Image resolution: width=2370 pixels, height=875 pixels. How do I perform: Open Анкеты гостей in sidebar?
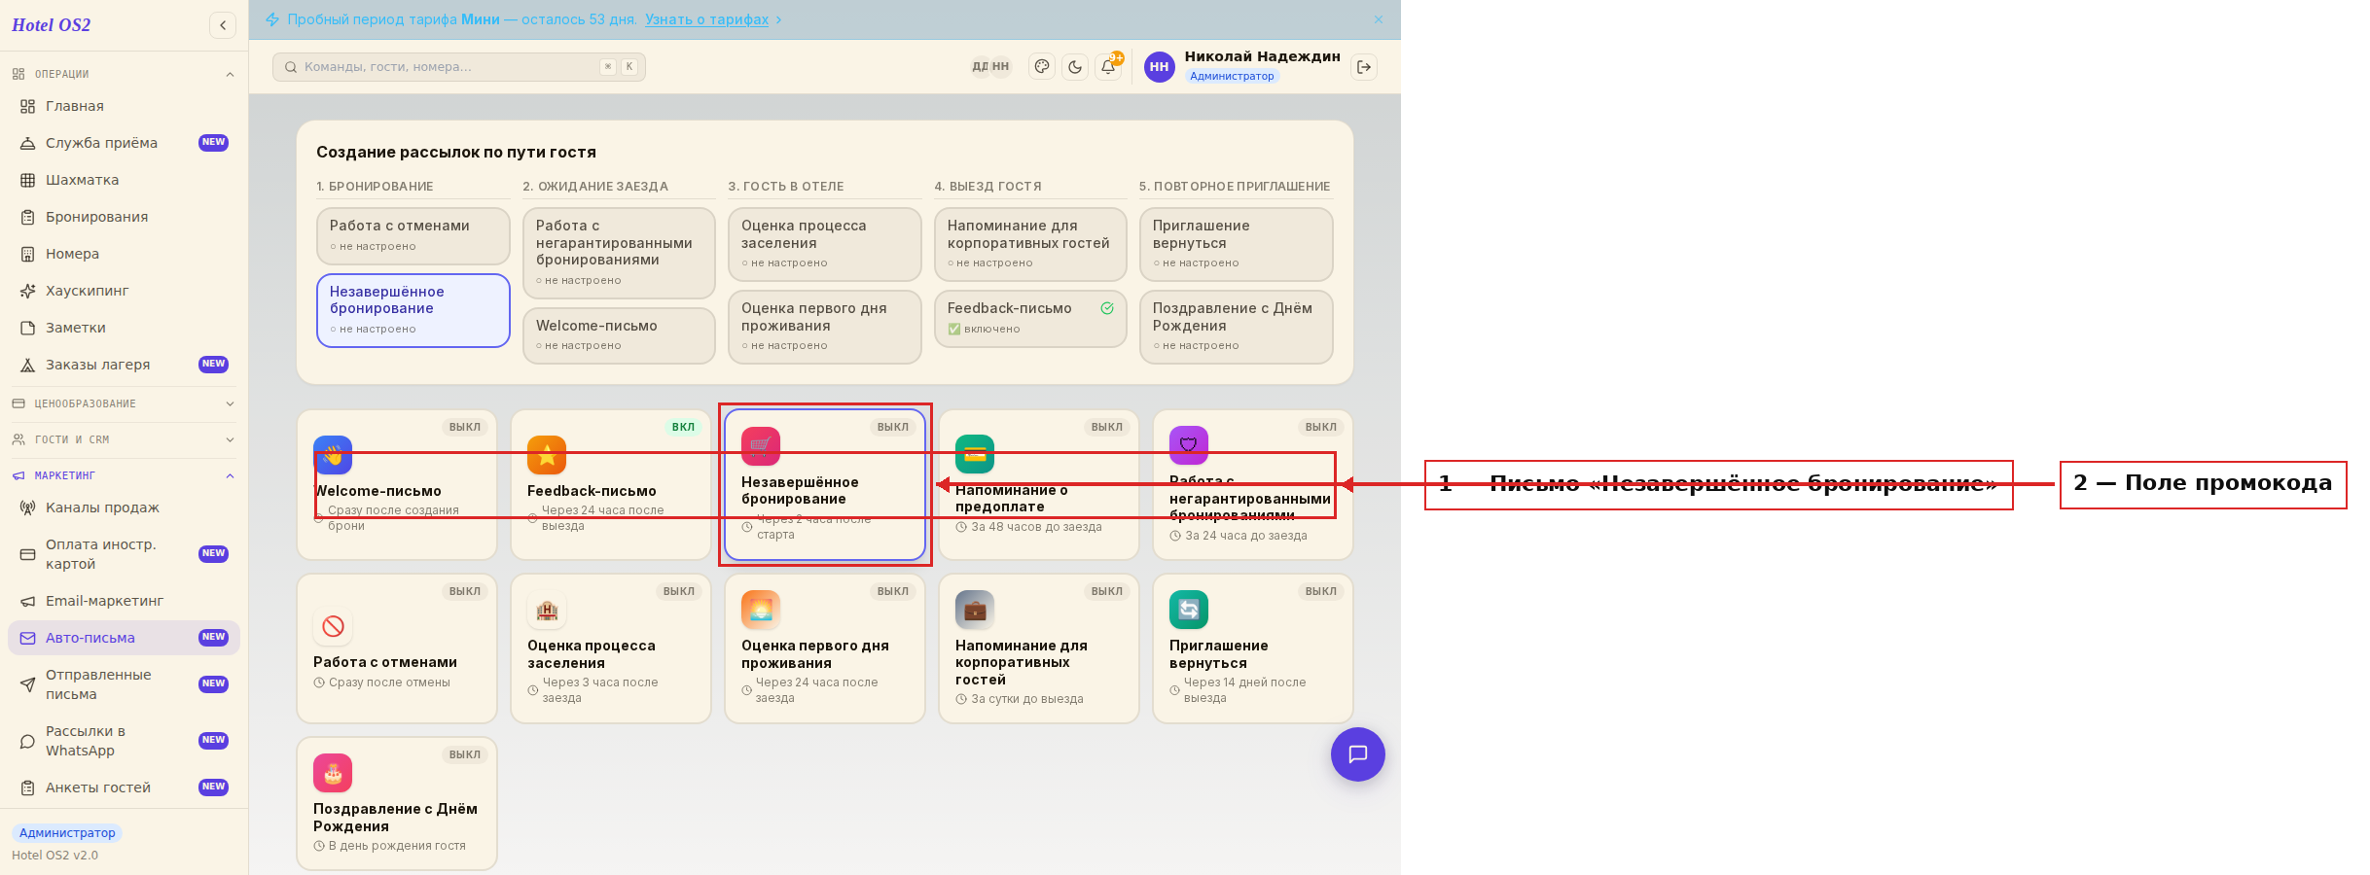124,787
